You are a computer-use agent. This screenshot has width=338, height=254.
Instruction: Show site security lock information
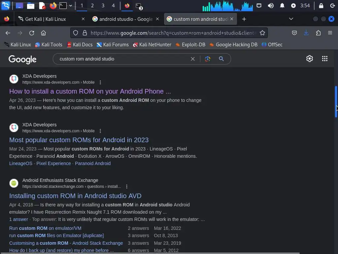pyautogui.click(x=85, y=33)
